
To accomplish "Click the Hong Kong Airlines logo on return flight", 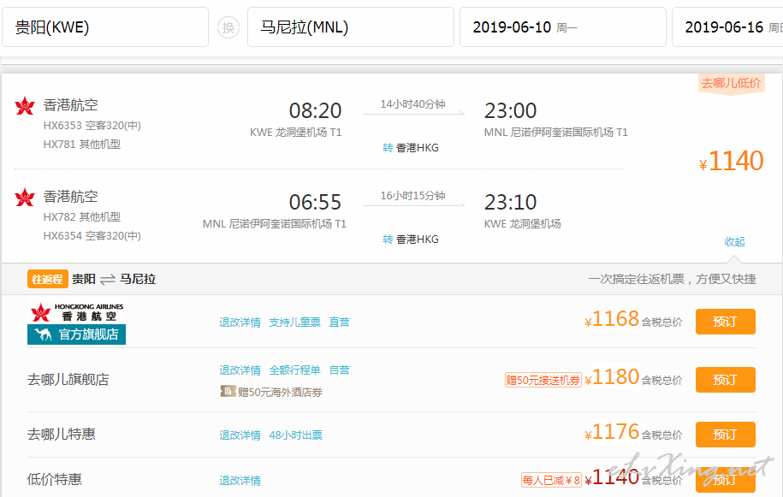I will [x=25, y=197].
